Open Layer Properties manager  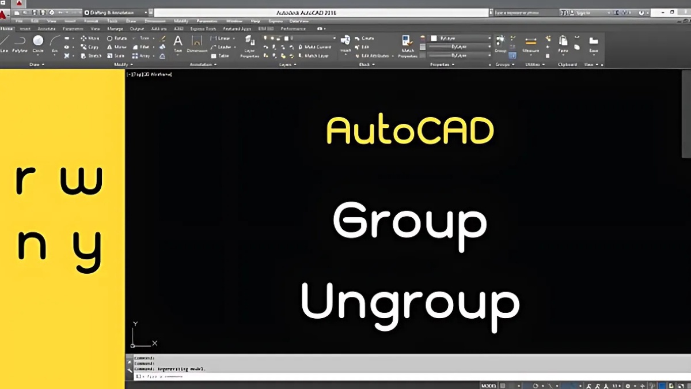pyautogui.click(x=250, y=46)
